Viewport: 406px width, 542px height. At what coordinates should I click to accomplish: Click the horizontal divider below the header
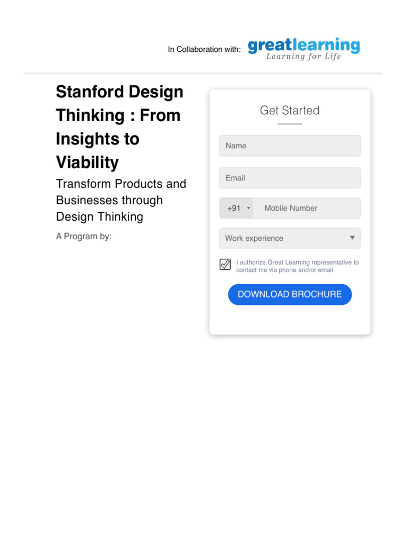tap(203, 73)
